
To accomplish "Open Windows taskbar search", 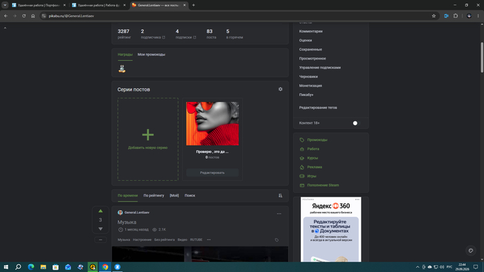I will [18, 266].
